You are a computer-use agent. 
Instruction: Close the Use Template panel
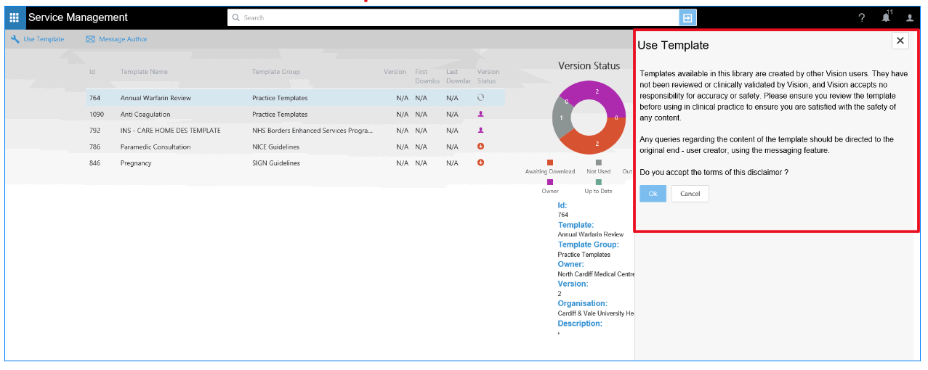900,41
